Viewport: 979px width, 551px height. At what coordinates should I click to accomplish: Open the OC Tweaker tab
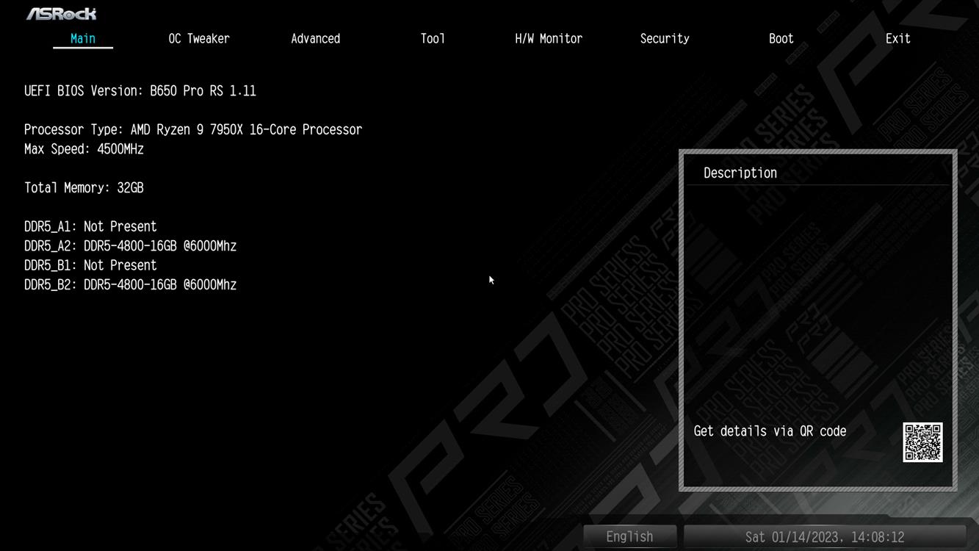(199, 39)
